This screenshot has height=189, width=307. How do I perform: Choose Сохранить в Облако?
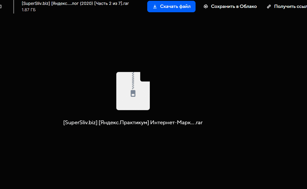click(x=234, y=6)
